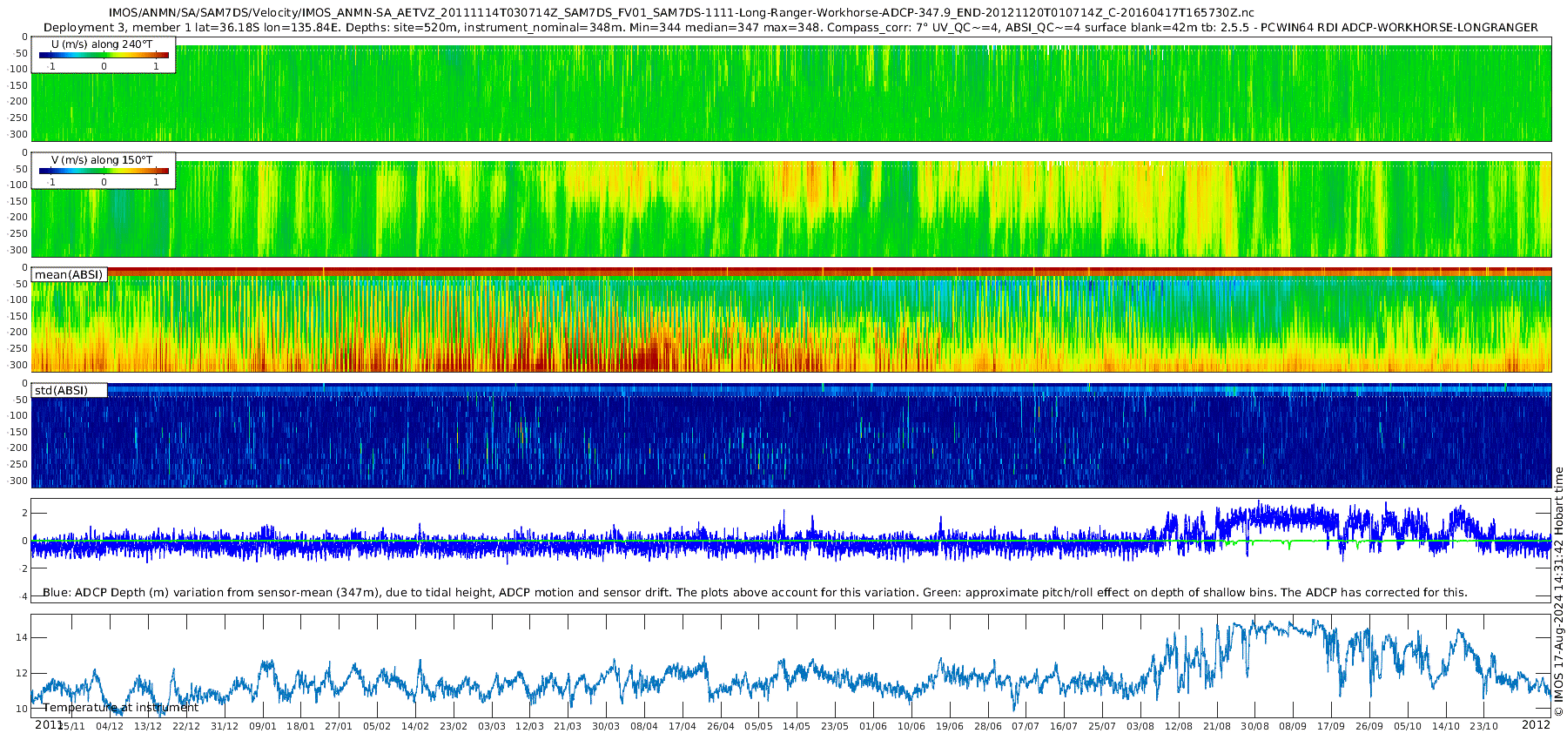Click the 26/09 date tick label
Image resolution: width=1567 pixels, height=740 pixels.
tap(1369, 726)
